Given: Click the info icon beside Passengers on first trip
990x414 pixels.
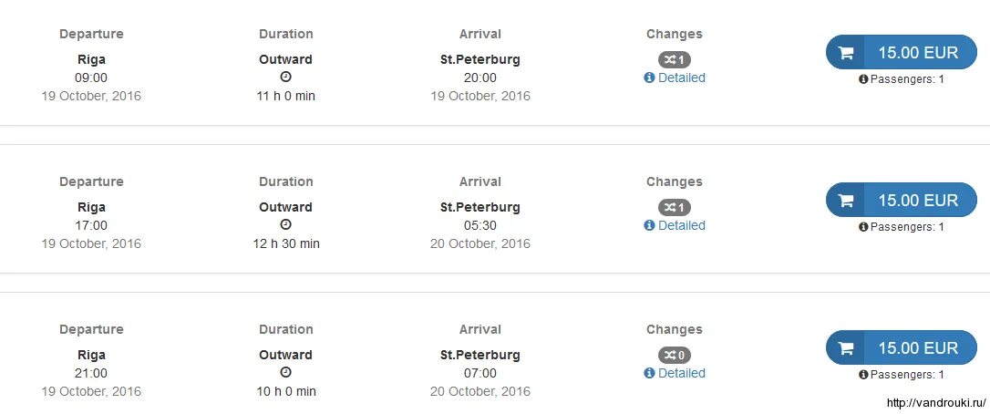Looking at the screenshot, I should pyautogui.click(x=863, y=79).
